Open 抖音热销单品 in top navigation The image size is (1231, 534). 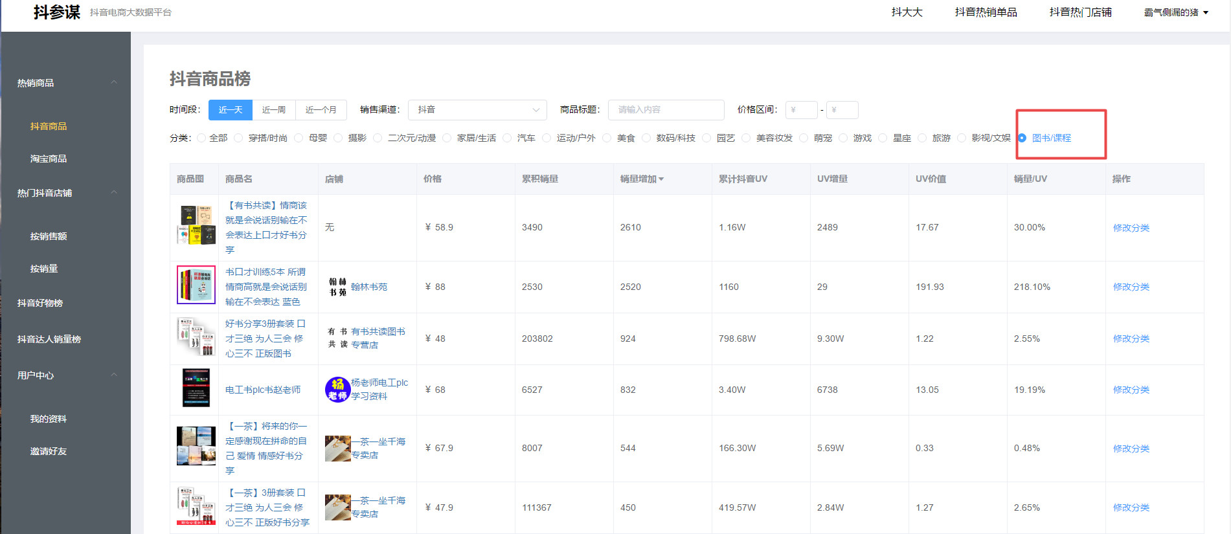point(986,12)
